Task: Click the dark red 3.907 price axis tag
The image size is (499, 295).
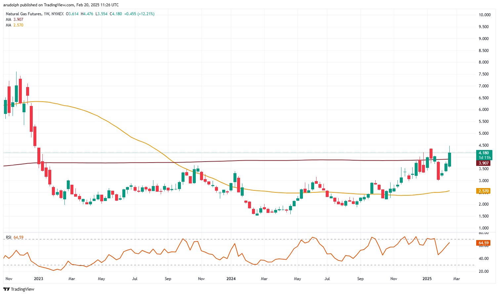Action: [483, 163]
